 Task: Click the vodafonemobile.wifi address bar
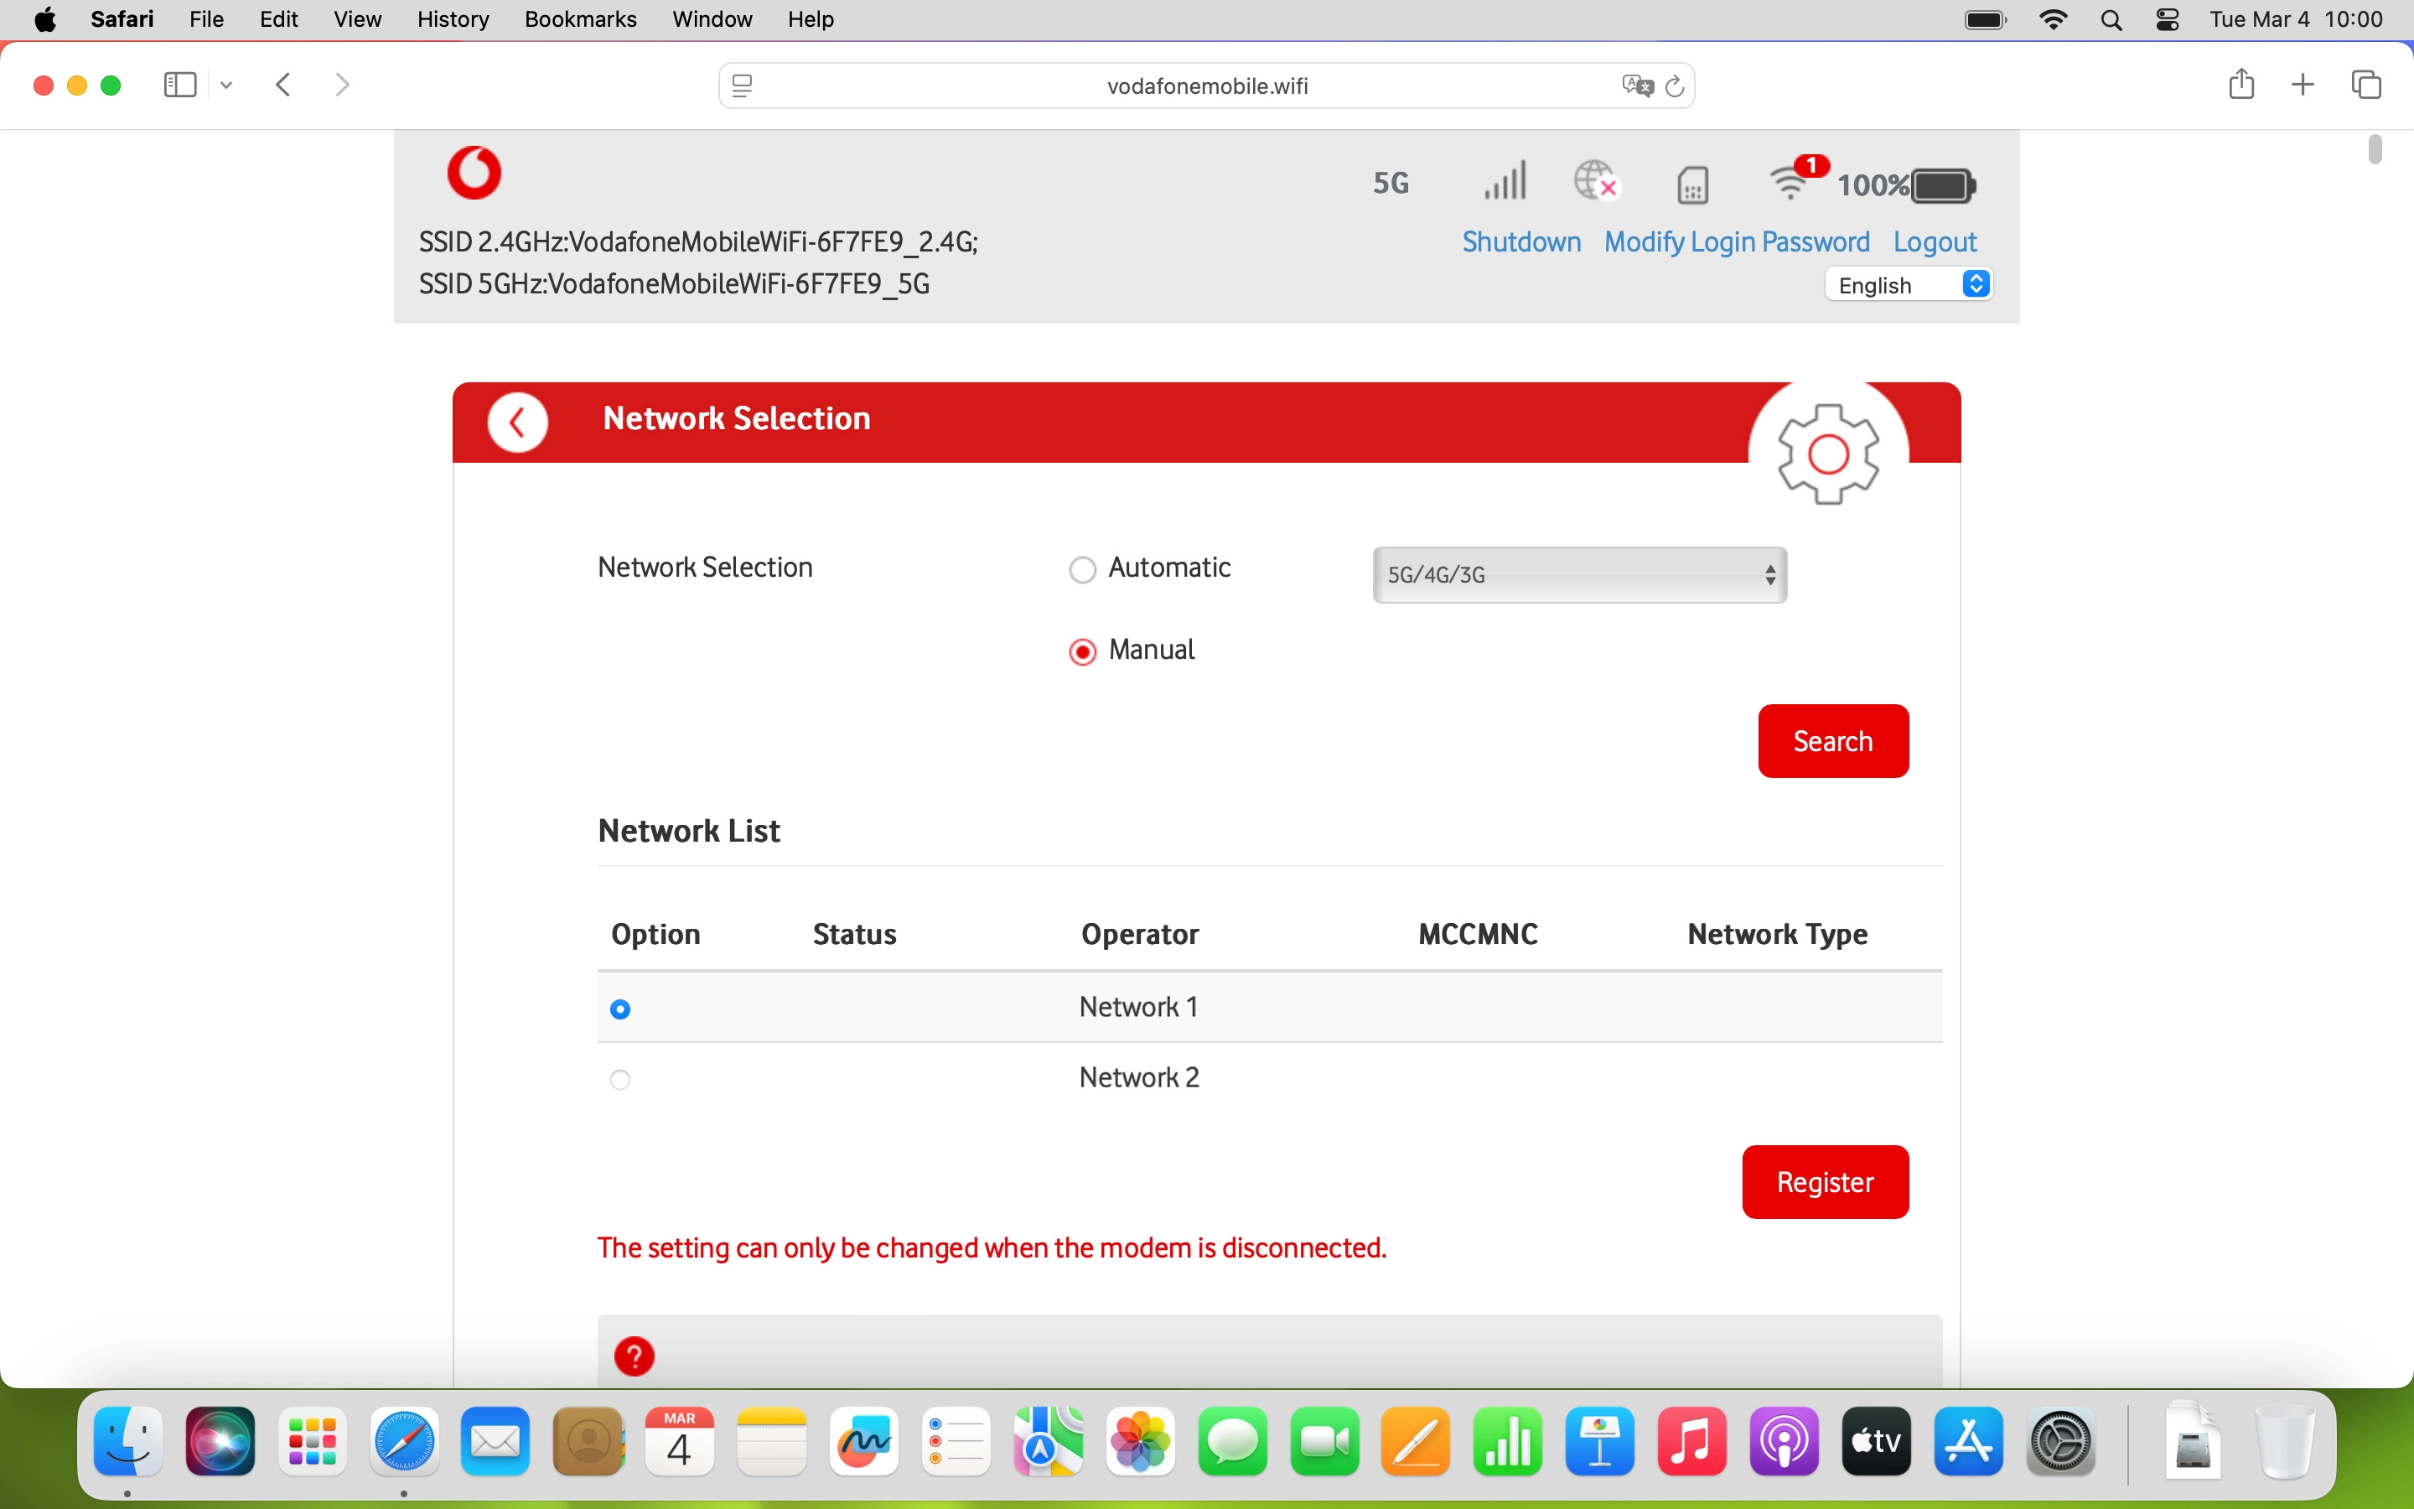coord(1206,85)
